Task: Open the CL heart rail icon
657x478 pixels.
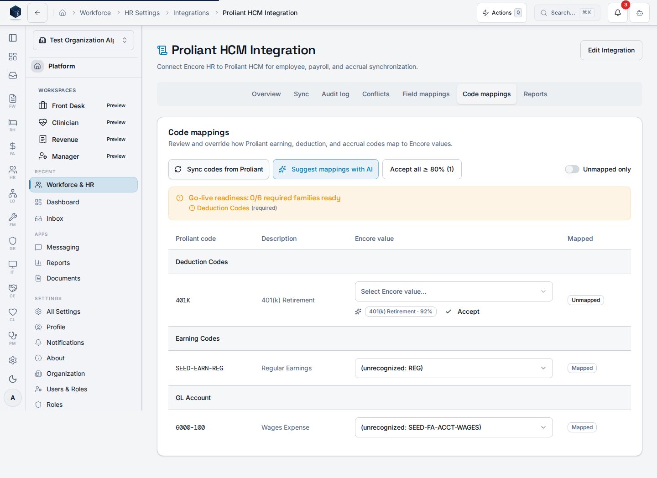Action: click(x=13, y=314)
